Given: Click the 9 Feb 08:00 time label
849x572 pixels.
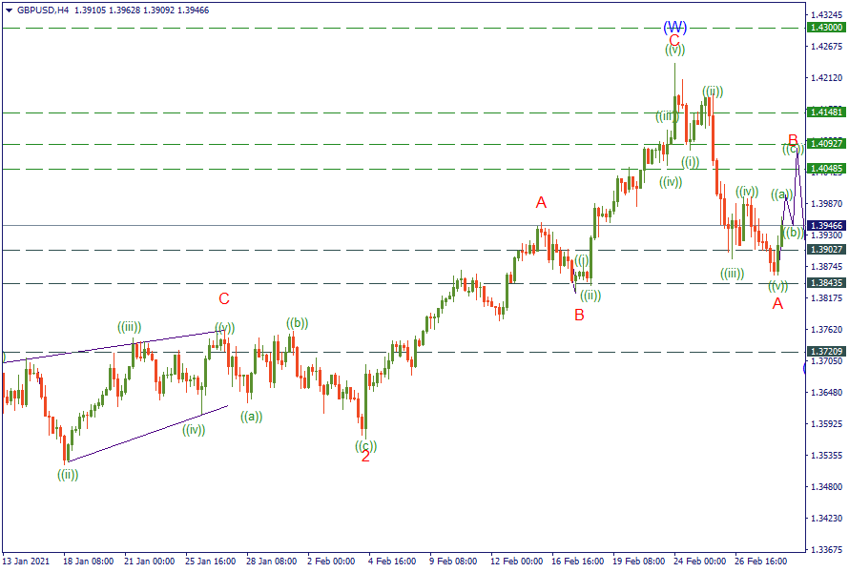Looking at the screenshot, I should point(453,562).
